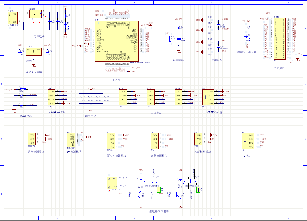Select the capacitor S_C2 100nF

(x=49, y=21)
